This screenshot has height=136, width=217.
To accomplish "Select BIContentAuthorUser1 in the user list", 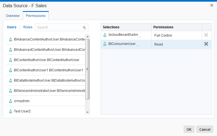I will click(46, 70).
